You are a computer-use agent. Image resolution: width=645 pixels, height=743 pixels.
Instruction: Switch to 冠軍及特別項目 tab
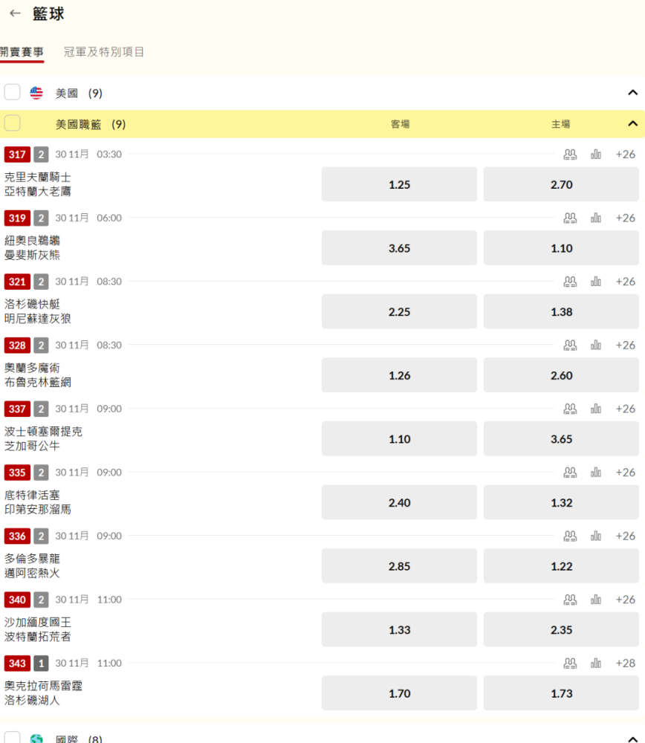104,52
